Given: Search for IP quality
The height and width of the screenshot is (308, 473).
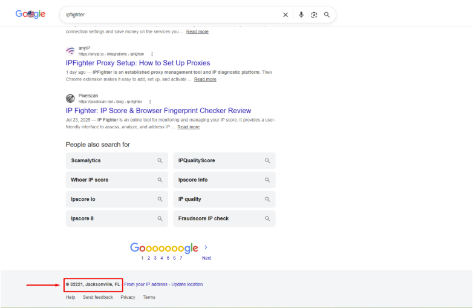Looking at the screenshot, I should [224, 199].
